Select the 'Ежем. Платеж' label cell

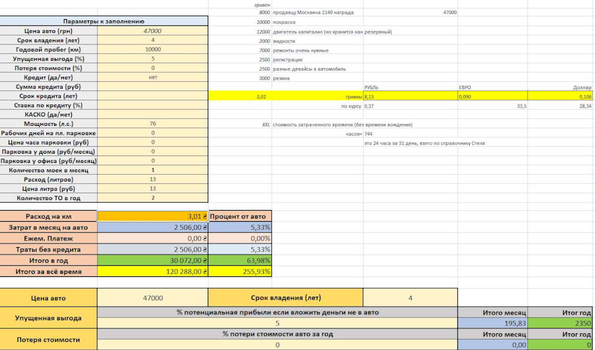pos(48,238)
